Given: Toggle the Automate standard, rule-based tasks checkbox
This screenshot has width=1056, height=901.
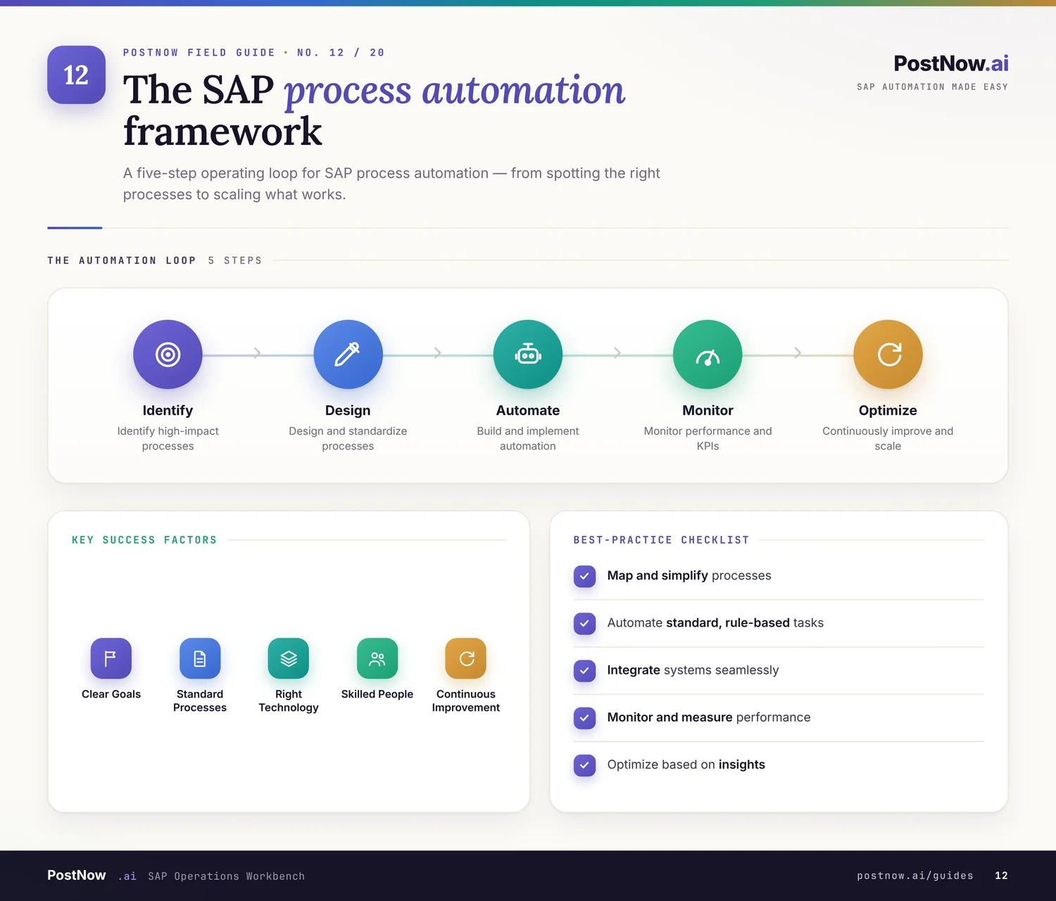Looking at the screenshot, I should click(x=584, y=623).
